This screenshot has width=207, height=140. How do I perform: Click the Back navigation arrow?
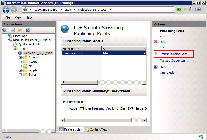(6, 10)
